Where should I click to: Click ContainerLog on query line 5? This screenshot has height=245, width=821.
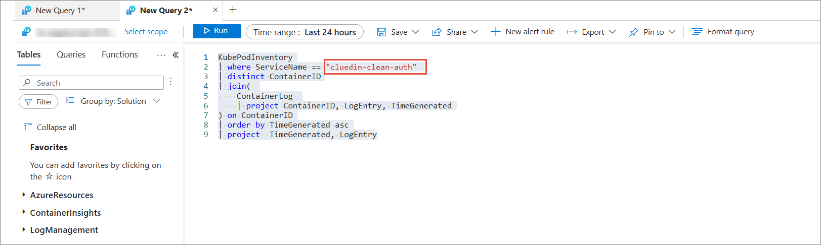(265, 96)
